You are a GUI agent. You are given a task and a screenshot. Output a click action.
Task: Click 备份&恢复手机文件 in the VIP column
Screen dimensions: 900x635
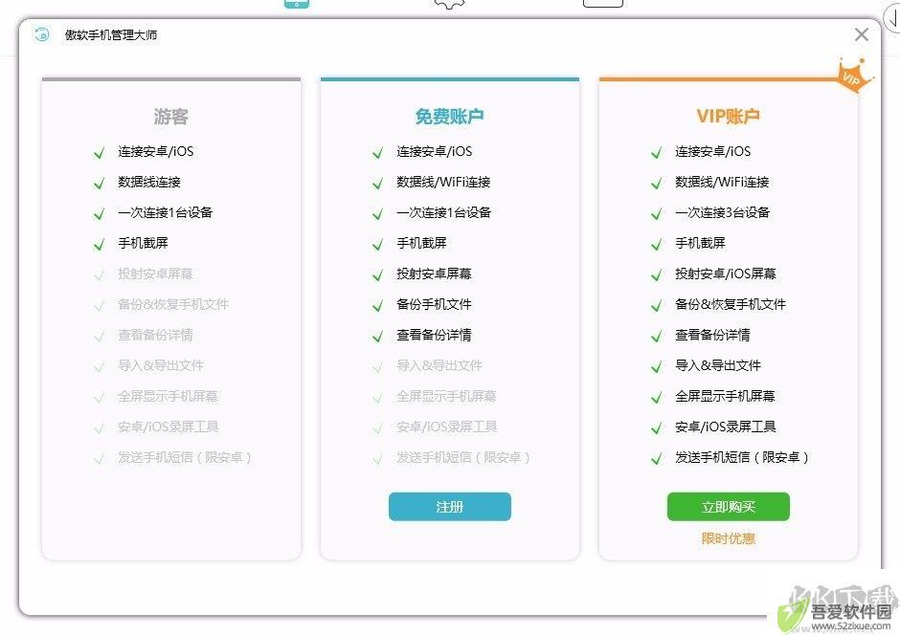click(731, 304)
